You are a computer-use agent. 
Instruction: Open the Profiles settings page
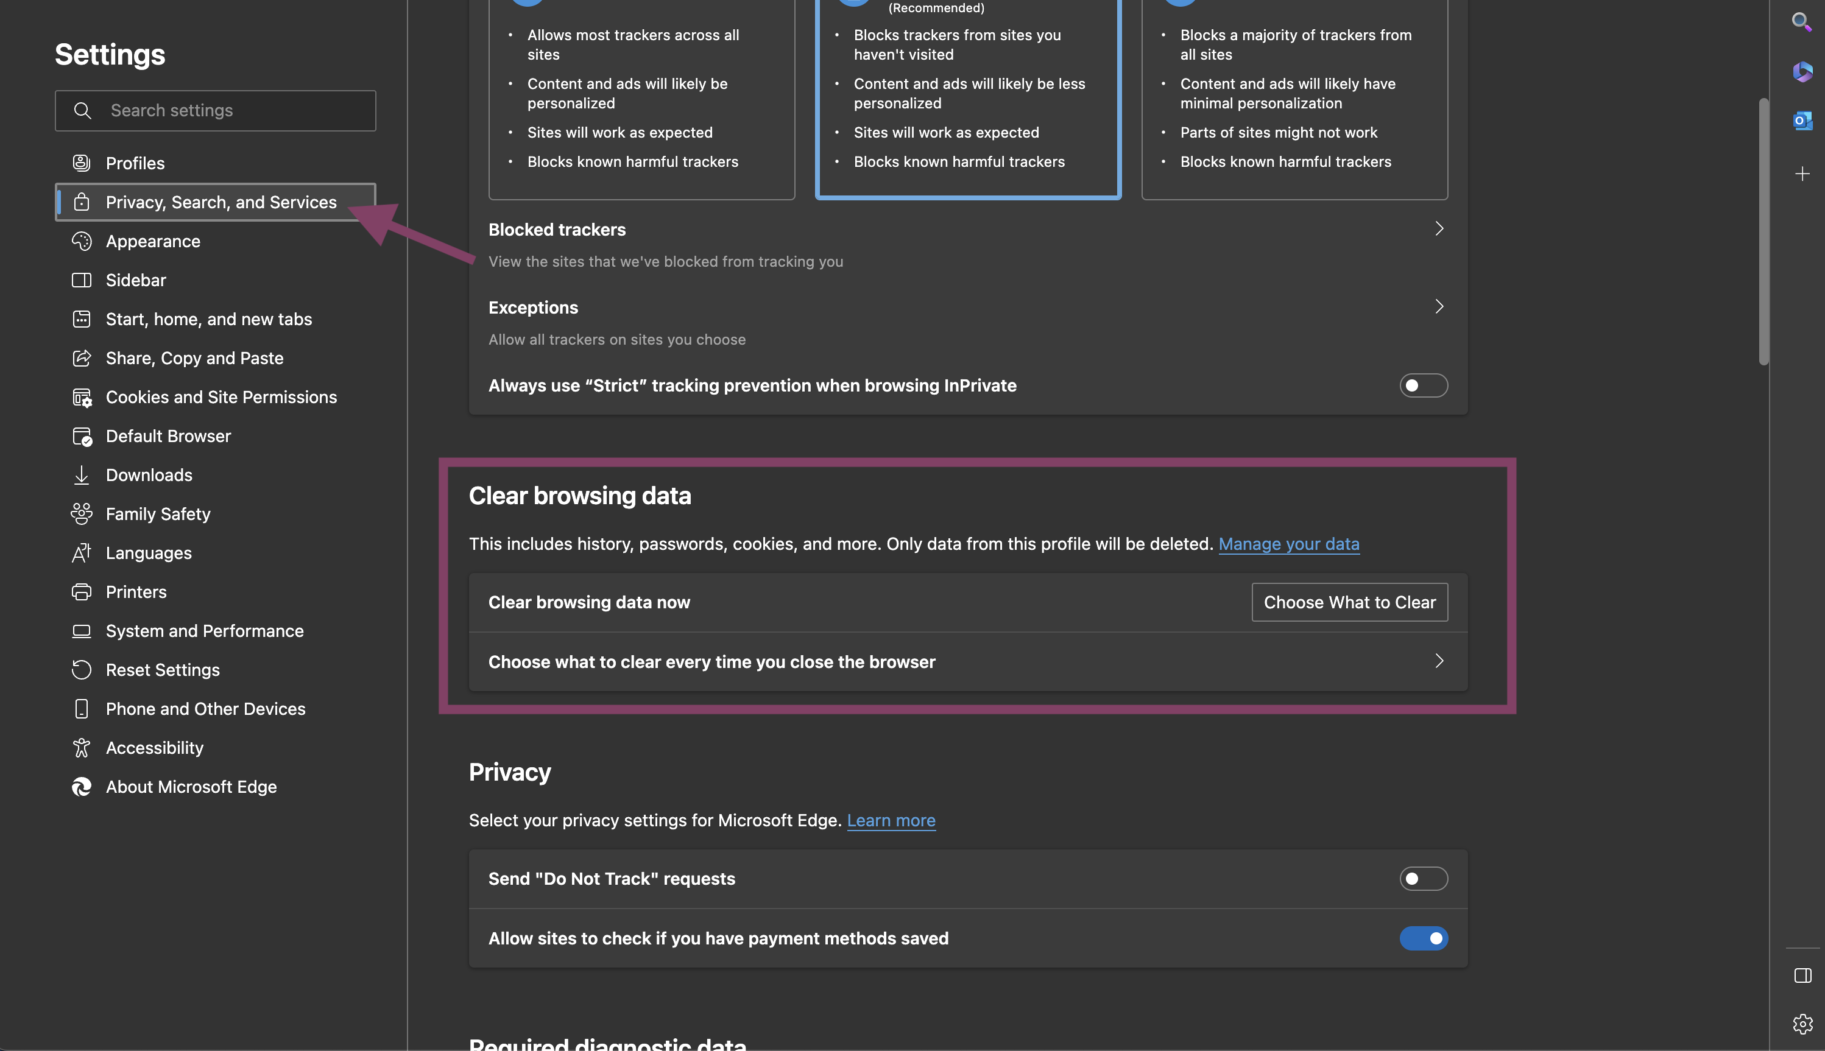[x=215, y=163]
